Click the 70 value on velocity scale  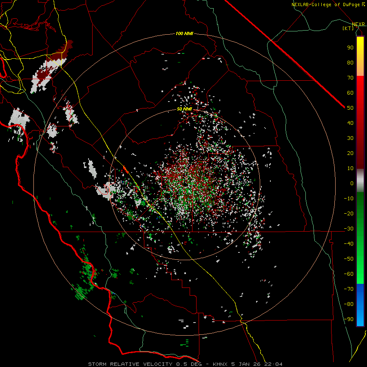pyautogui.click(x=350, y=78)
